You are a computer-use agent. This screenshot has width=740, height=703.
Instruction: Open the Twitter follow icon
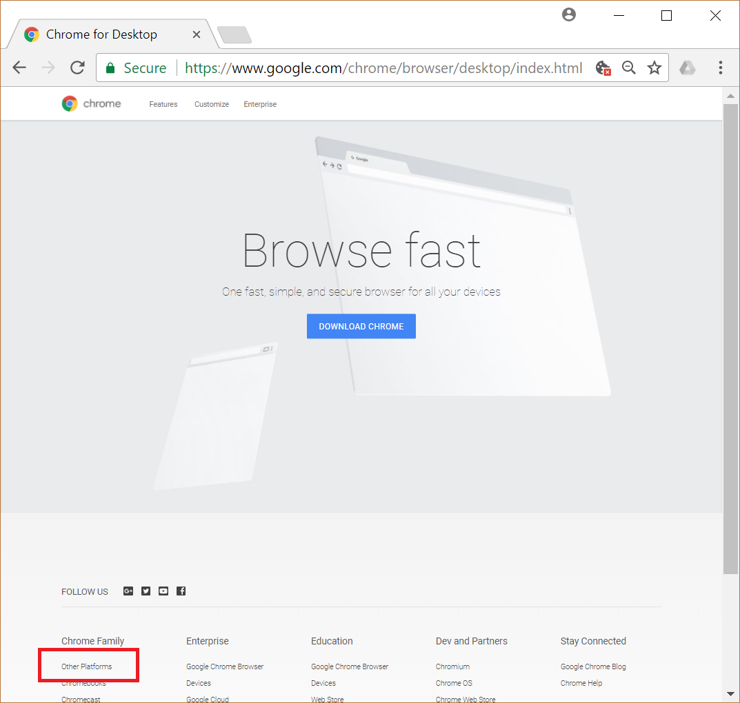pyautogui.click(x=146, y=591)
